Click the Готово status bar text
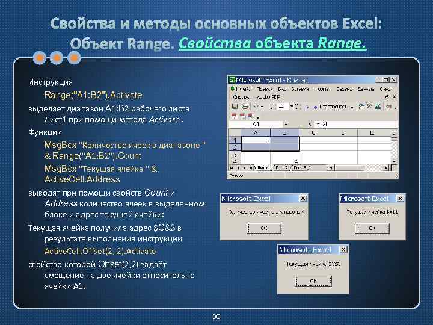433x325 pixels. 236,175
